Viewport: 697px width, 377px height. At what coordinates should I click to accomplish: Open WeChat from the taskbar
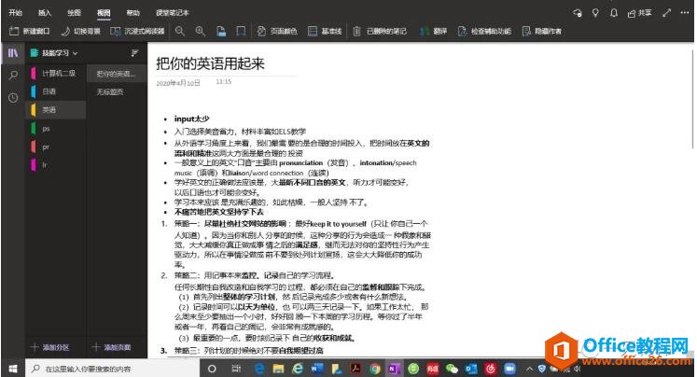pyautogui.click(x=452, y=369)
